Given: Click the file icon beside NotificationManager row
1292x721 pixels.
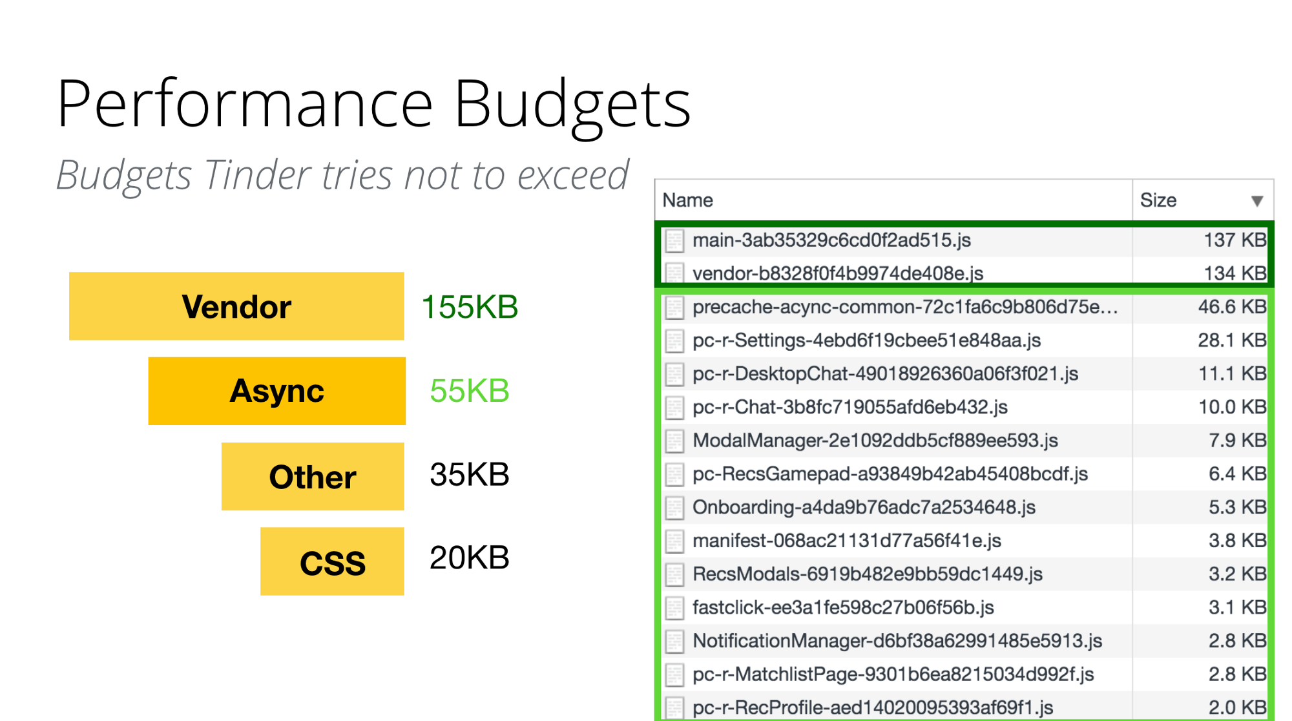Looking at the screenshot, I should coord(674,641).
